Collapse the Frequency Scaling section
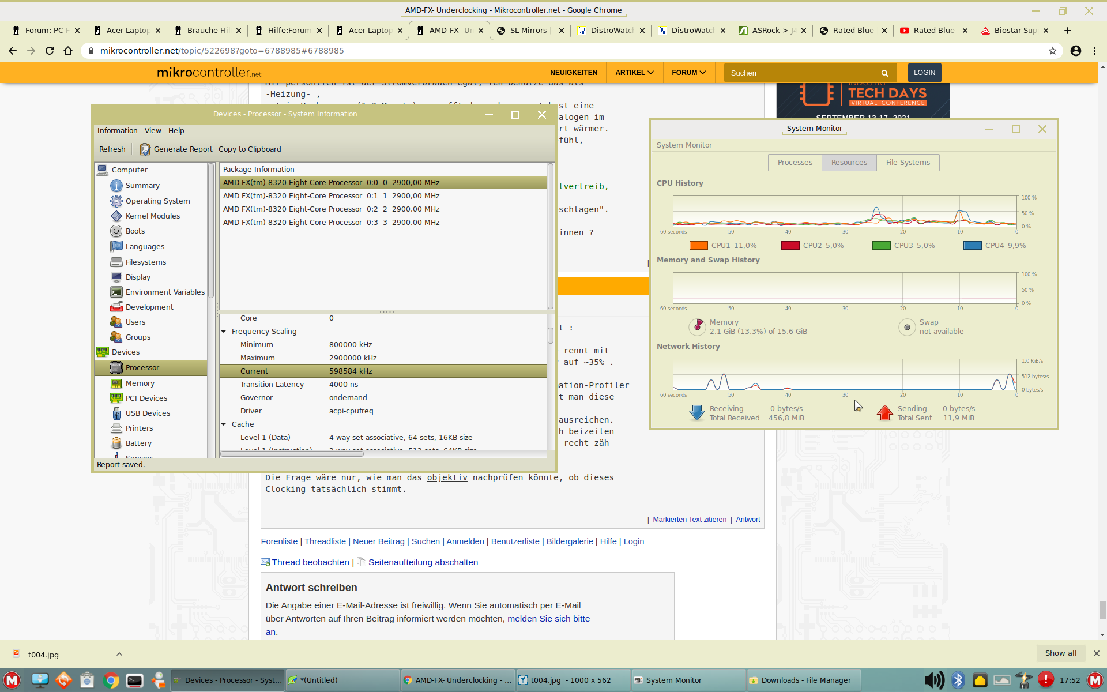1107x692 pixels. pyautogui.click(x=224, y=331)
